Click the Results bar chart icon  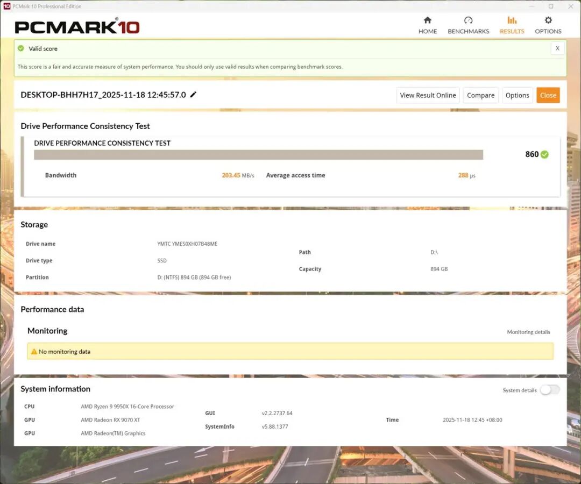tap(512, 20)
